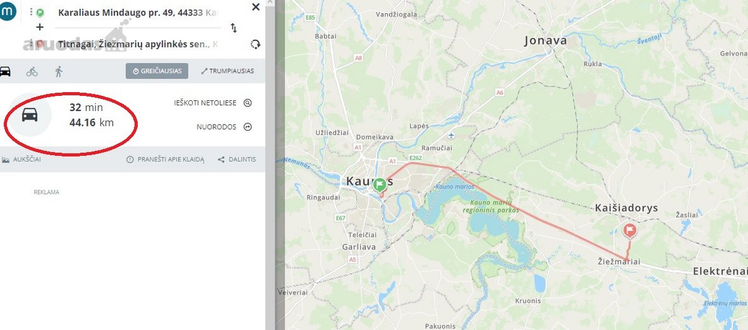Expand Nuorodos directions list
Image resolution: width=748 pixels, height=330 pixels.
point(223,126)
